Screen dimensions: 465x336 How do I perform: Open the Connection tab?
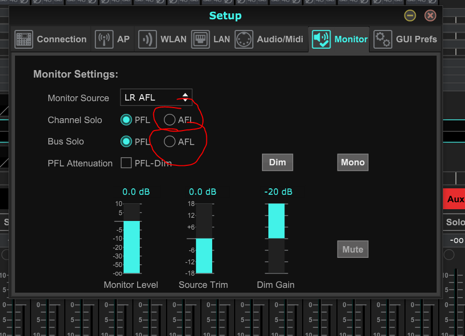pyautogui.click(x=51, y=39)
